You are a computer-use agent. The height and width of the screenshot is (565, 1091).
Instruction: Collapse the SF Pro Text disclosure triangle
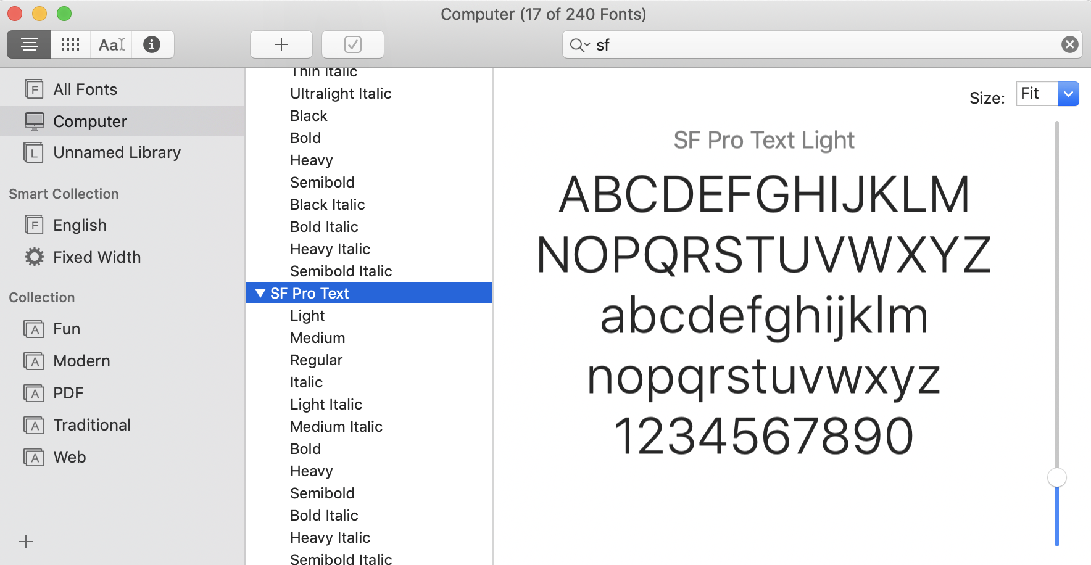pos(260,293)
